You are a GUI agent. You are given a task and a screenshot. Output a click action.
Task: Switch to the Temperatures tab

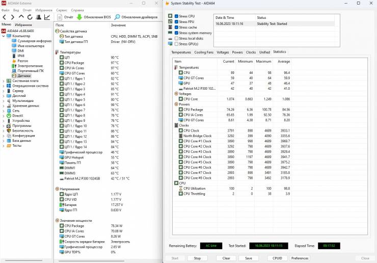coord(181,52)
